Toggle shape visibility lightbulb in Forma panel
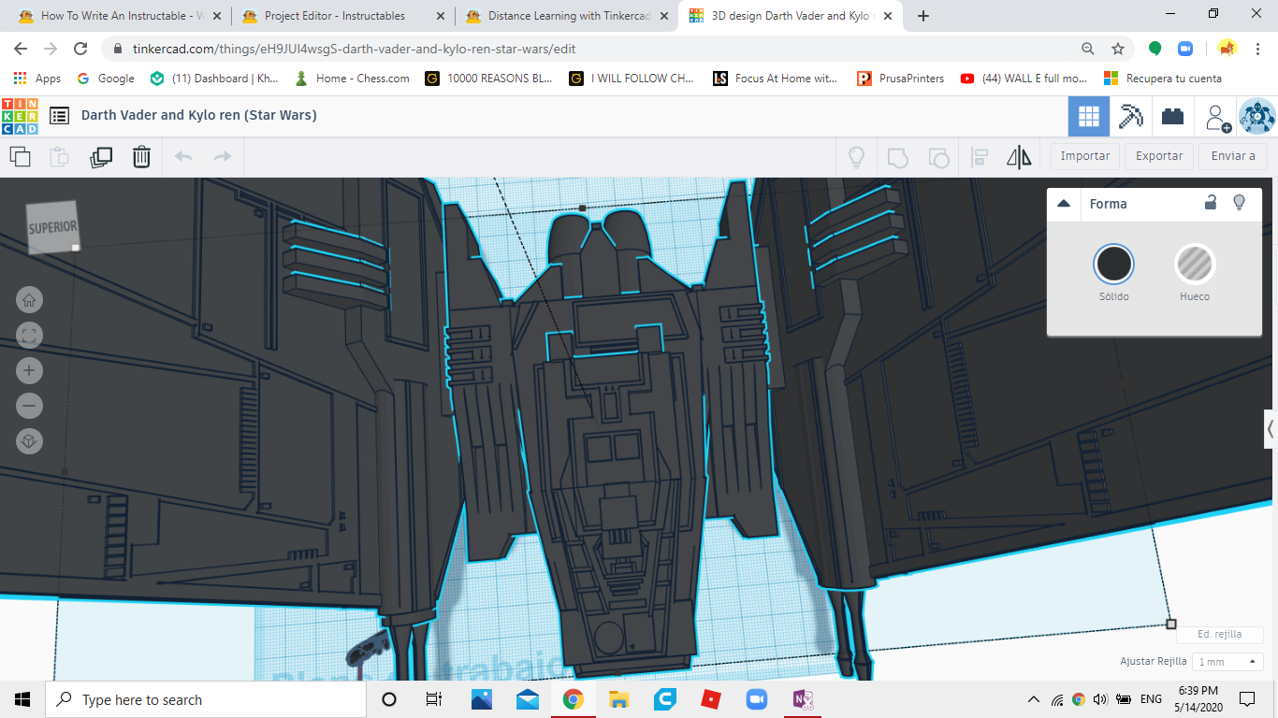 [1240, 203]
